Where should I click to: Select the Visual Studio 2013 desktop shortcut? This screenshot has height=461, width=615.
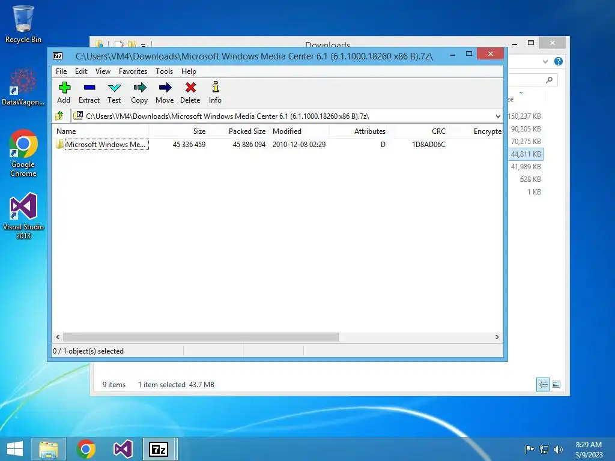[23, 215]
